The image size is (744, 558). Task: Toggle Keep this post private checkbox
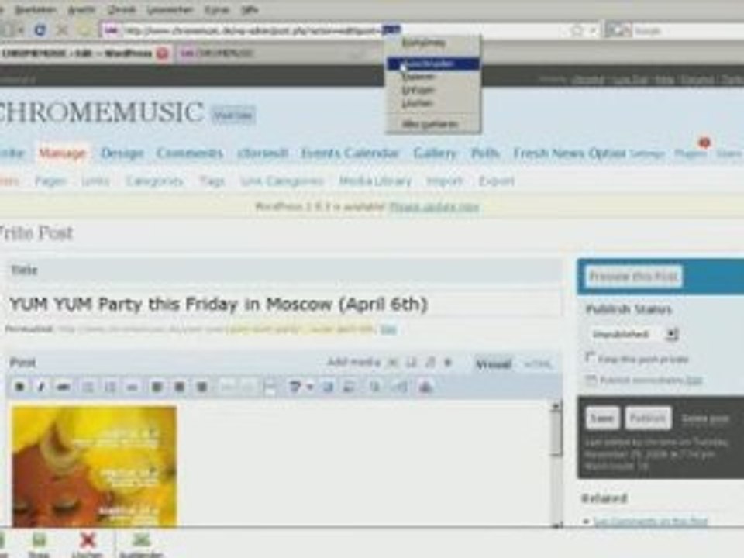591,357
